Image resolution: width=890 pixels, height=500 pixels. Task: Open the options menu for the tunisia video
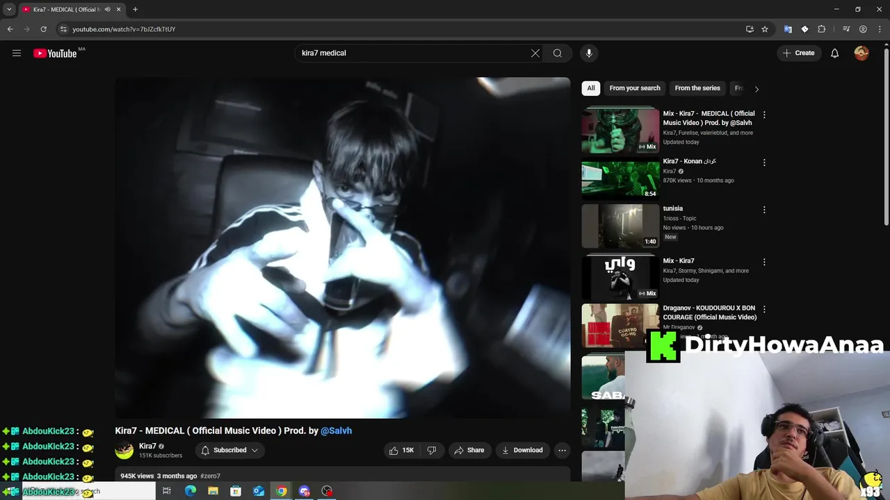click(764, 210)
